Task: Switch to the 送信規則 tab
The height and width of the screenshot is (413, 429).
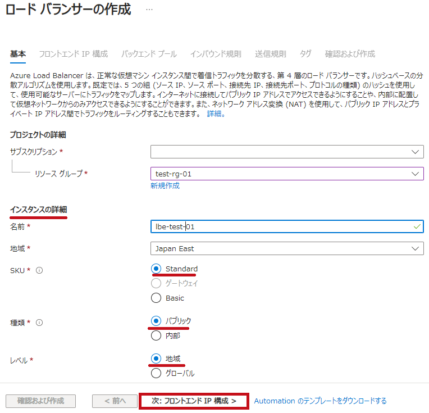Action: (271, 54)
